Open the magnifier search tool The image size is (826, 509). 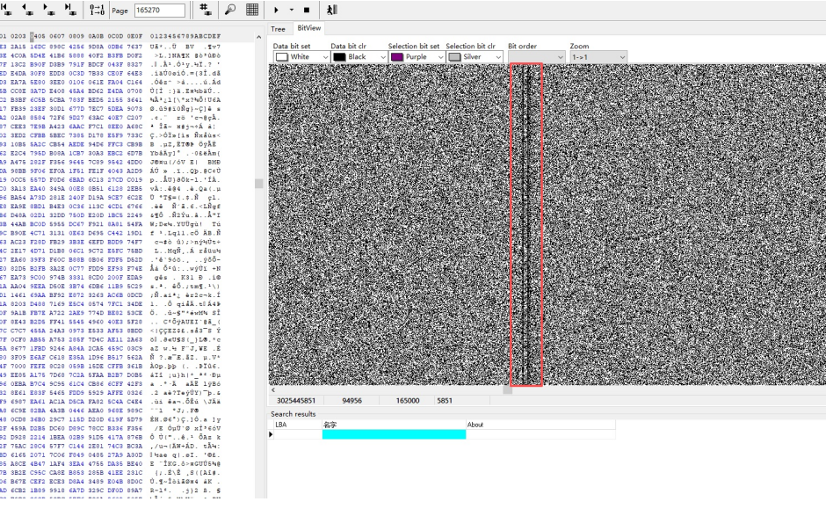(x=229, y=10)
